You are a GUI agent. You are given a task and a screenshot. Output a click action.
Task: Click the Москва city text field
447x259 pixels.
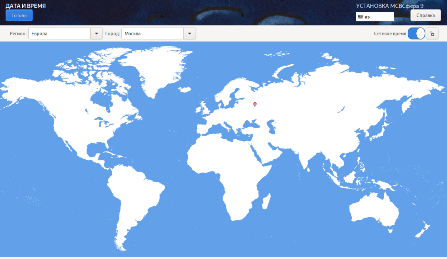pos(152,34)
